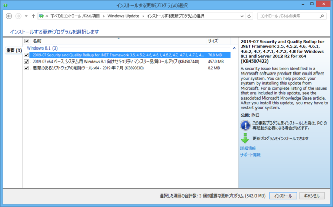Open Windows Update breadcrumb
Image resolution: width=333 pixels, height=207 pixels.
click(x=123, y=16)
